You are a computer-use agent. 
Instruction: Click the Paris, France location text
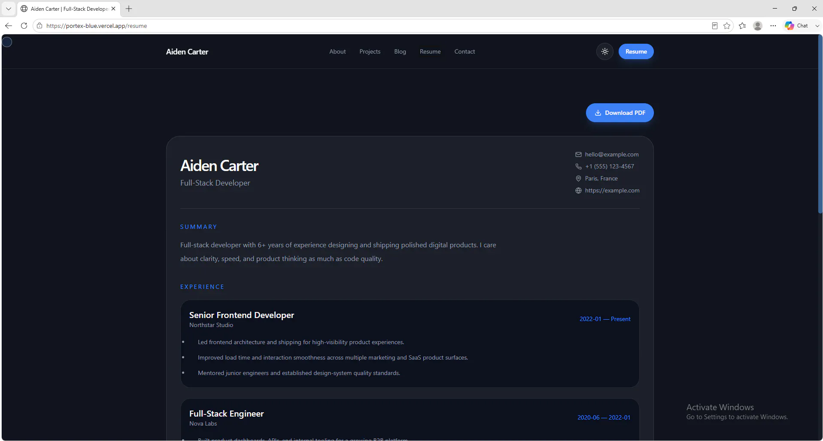click(x=601, y=178)
